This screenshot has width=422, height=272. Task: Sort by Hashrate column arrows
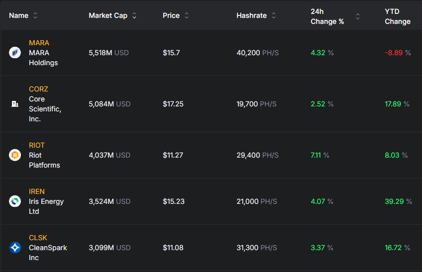tap(274, 15)
